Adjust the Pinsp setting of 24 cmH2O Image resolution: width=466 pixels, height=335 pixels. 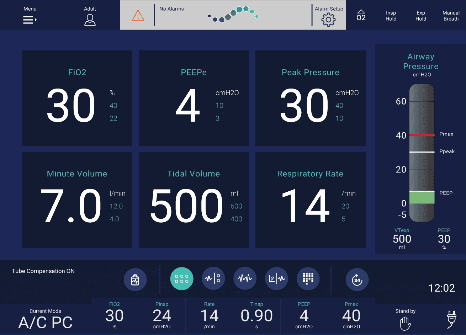point(162,316)
